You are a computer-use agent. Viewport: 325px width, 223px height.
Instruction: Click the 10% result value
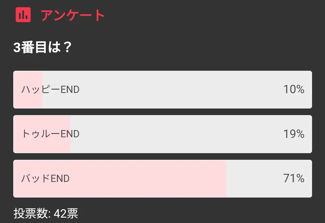[294, 89]
